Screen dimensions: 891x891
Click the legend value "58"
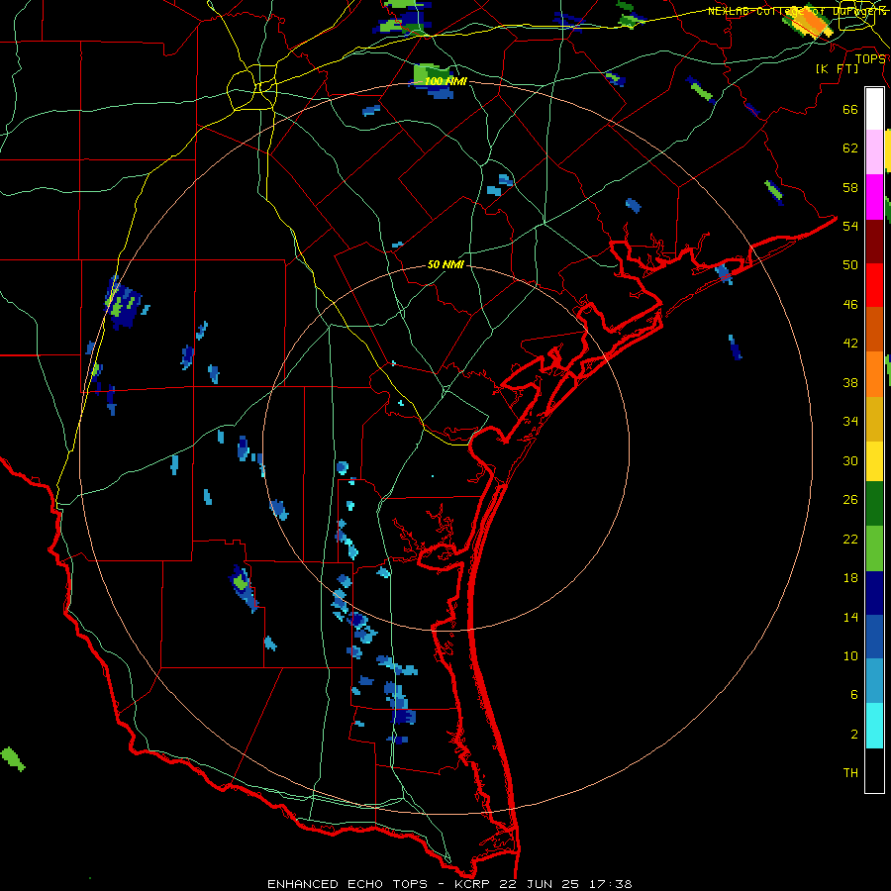point(850,187)
